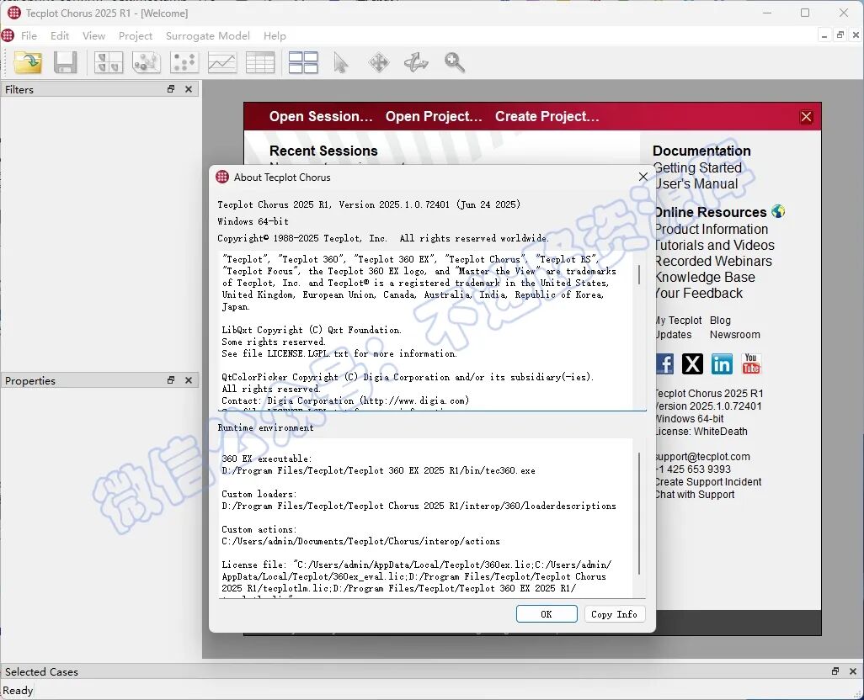Float the Selected Cases panel
Image resolution: width=864 pixels, height=700 pixels.
(x=835, y=671)
